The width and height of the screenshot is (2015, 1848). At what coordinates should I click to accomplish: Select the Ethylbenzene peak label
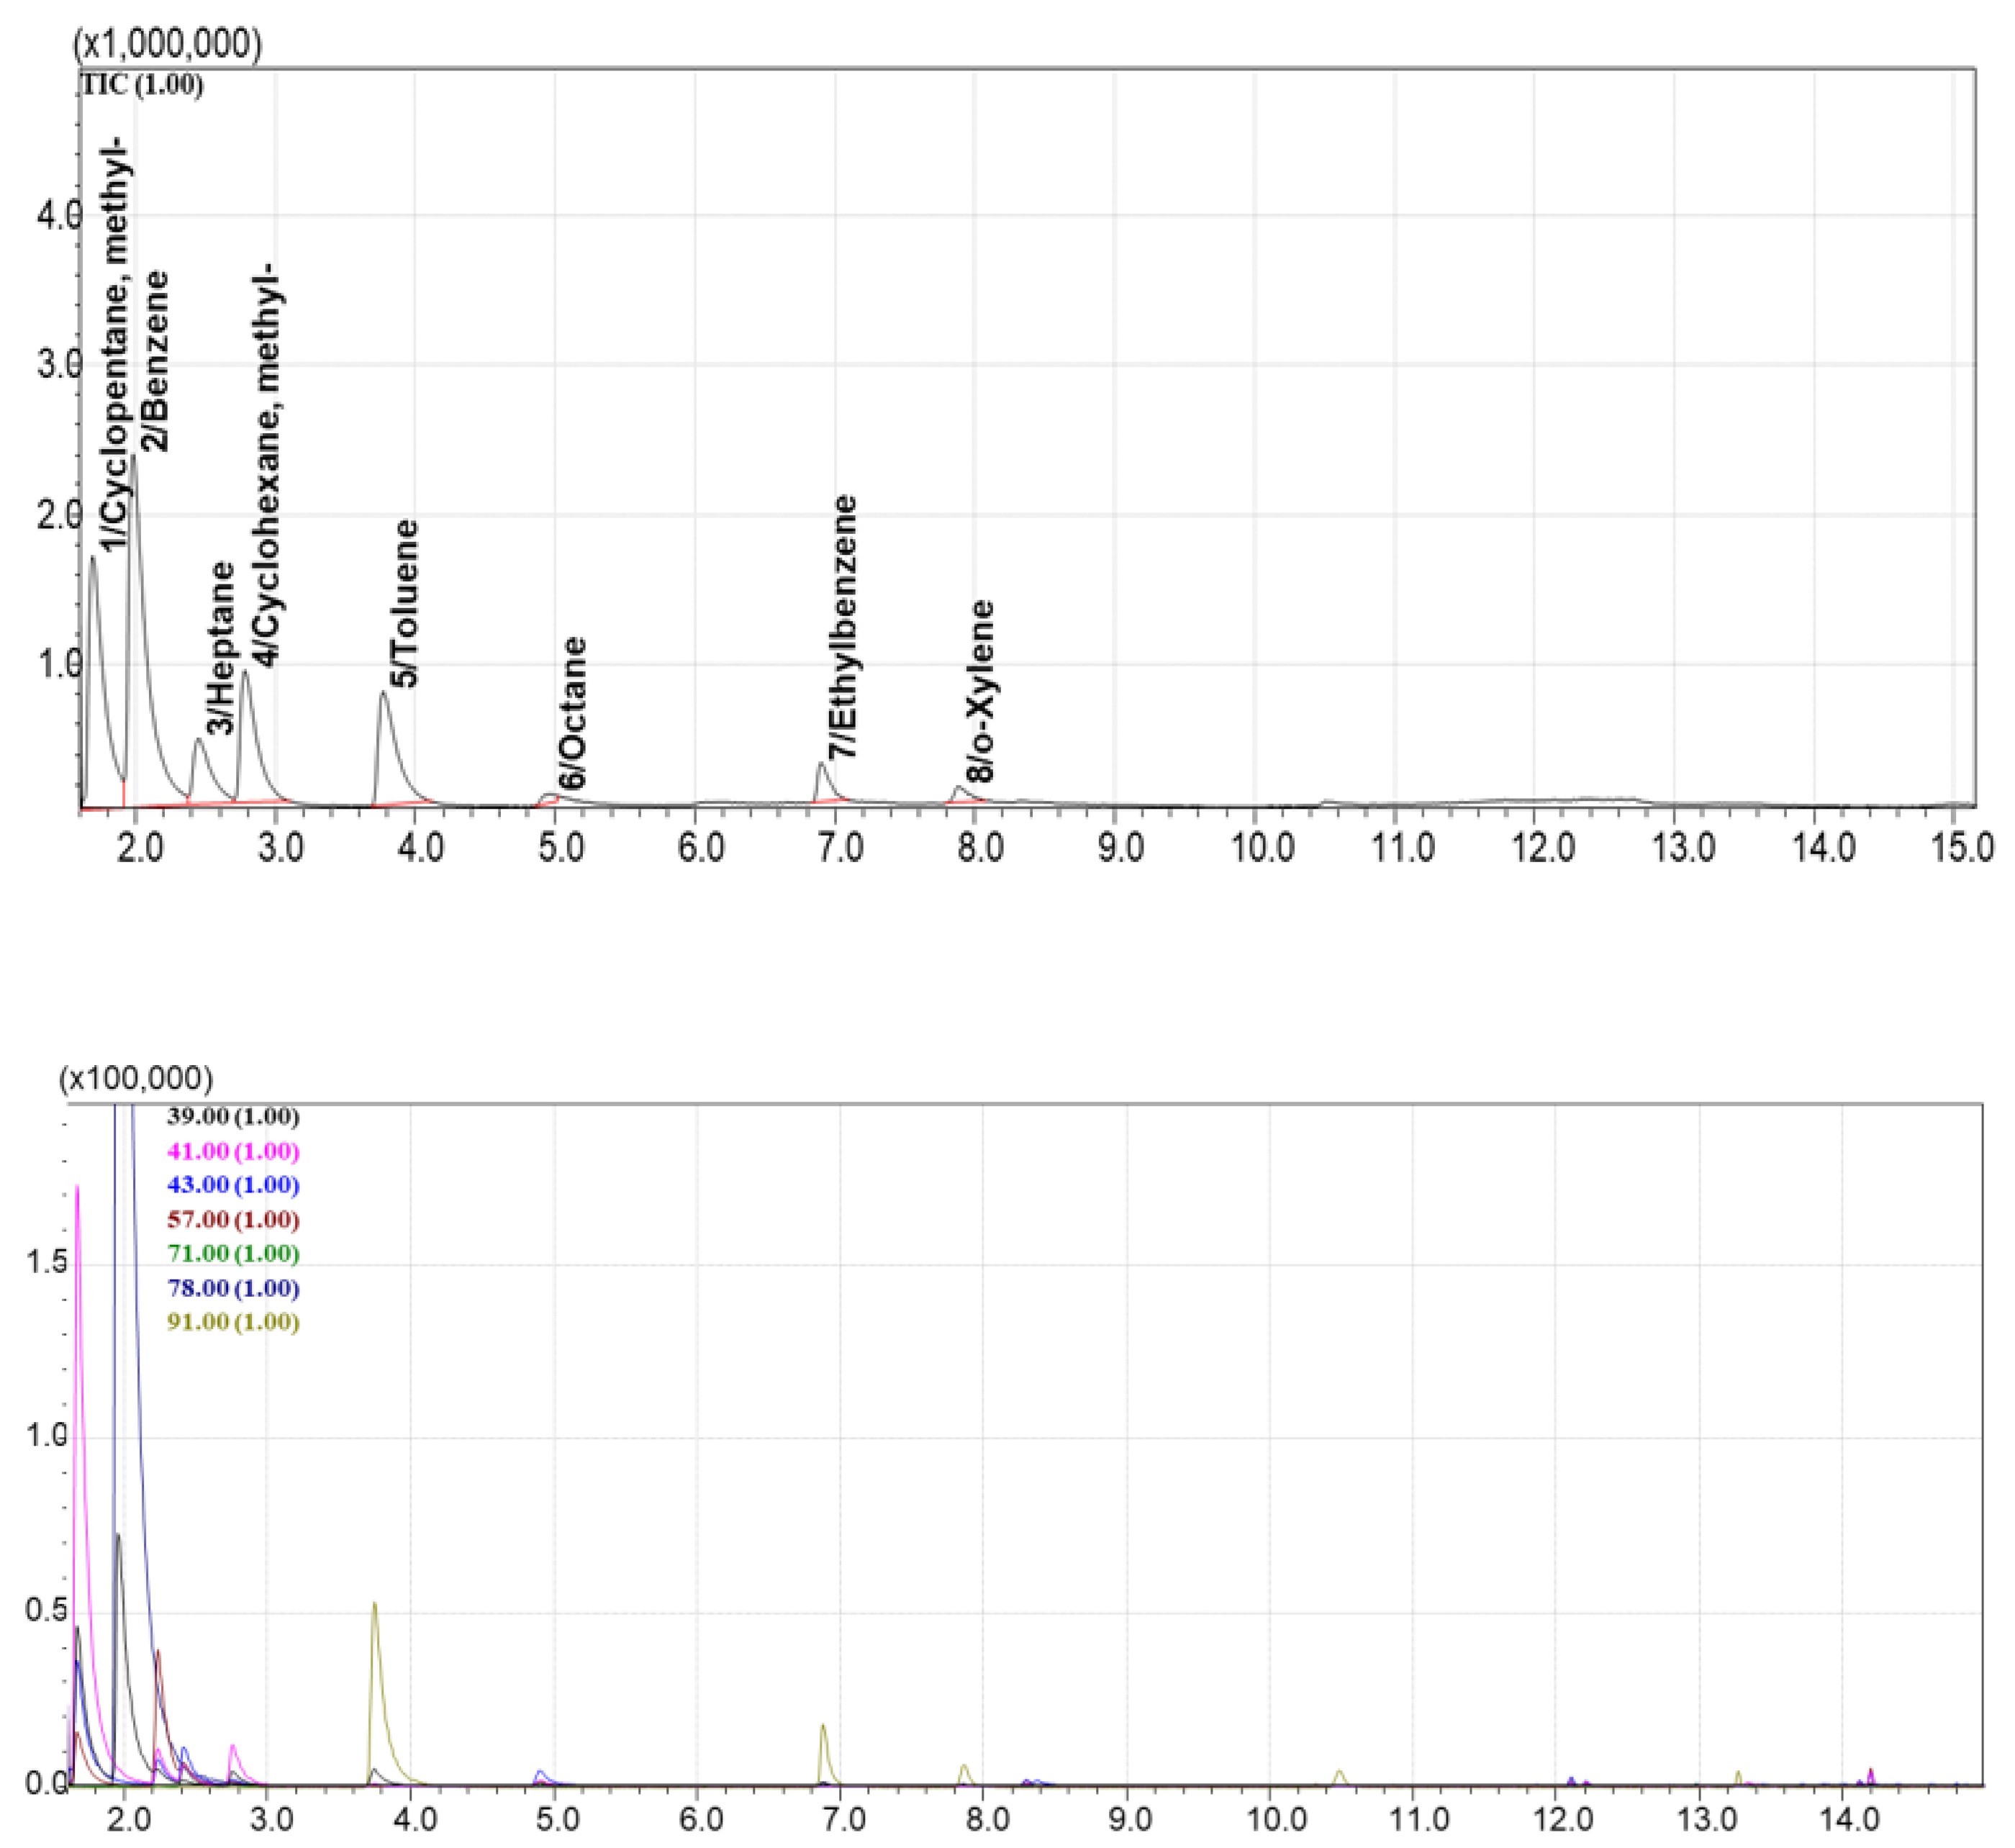pyautogui.click(x=844, y=627)
